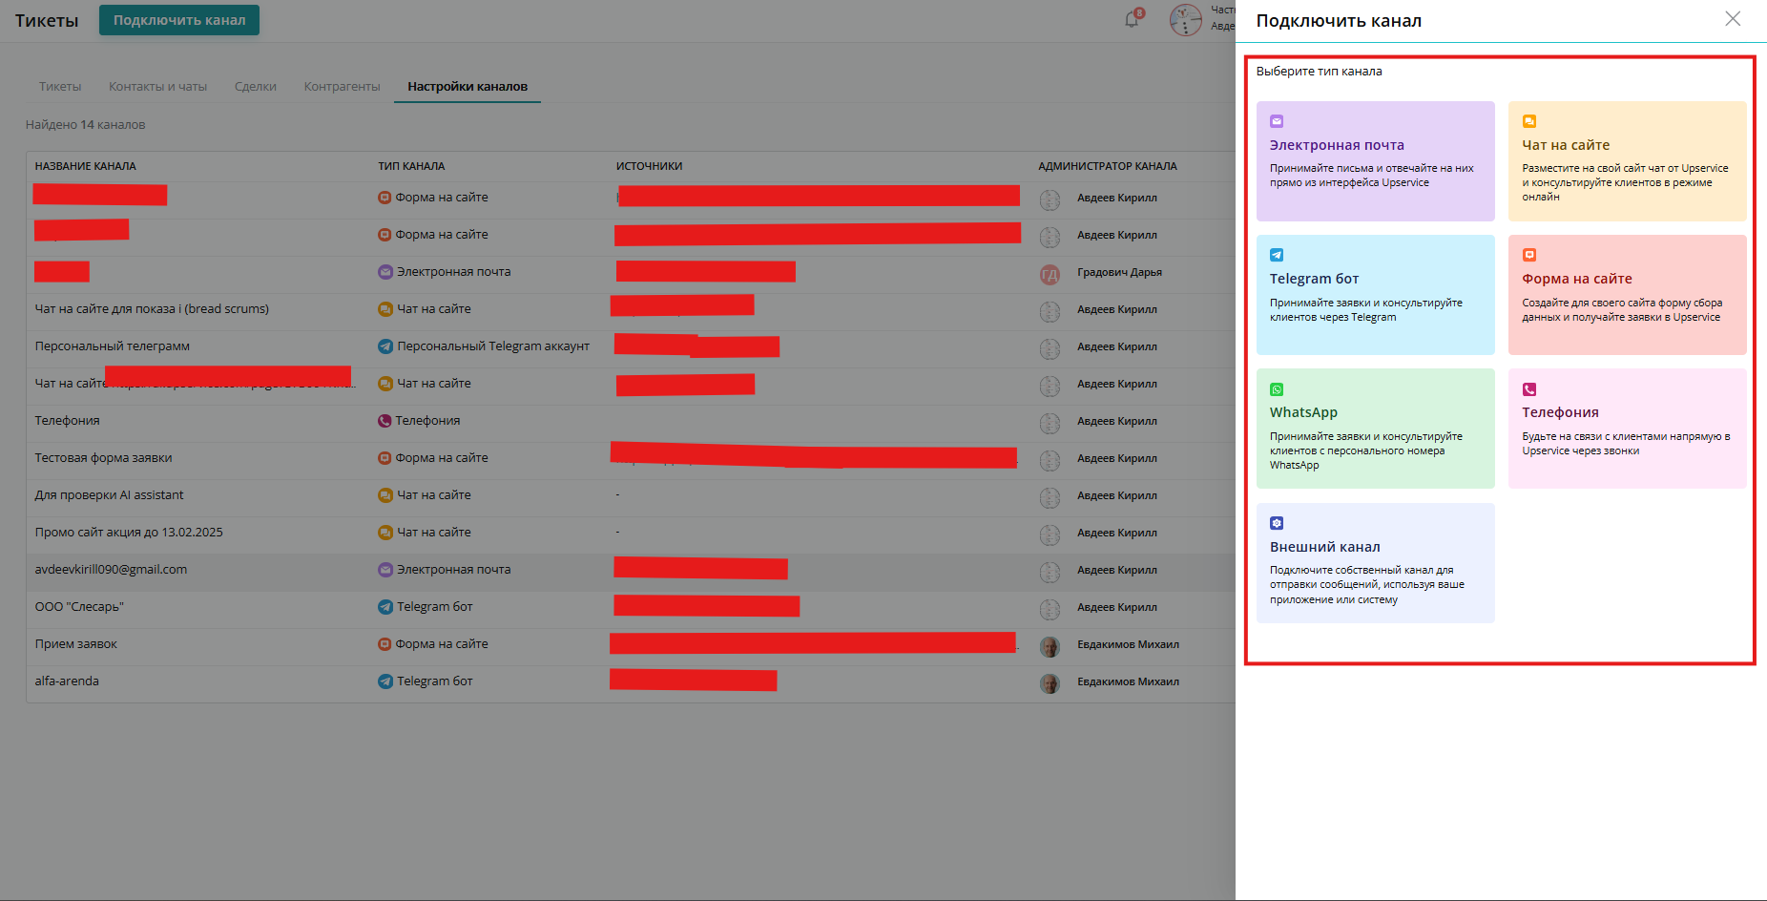Click the Выберите тип канала label
Screen dimensions: 1767x901
click(1319, 72)
